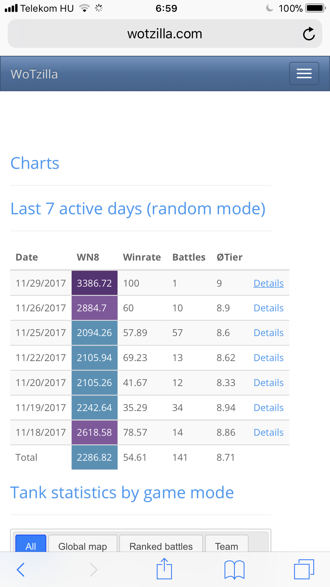Tap the Safari forward arrow
Screen dimensions: 330x587
(93, 569)
